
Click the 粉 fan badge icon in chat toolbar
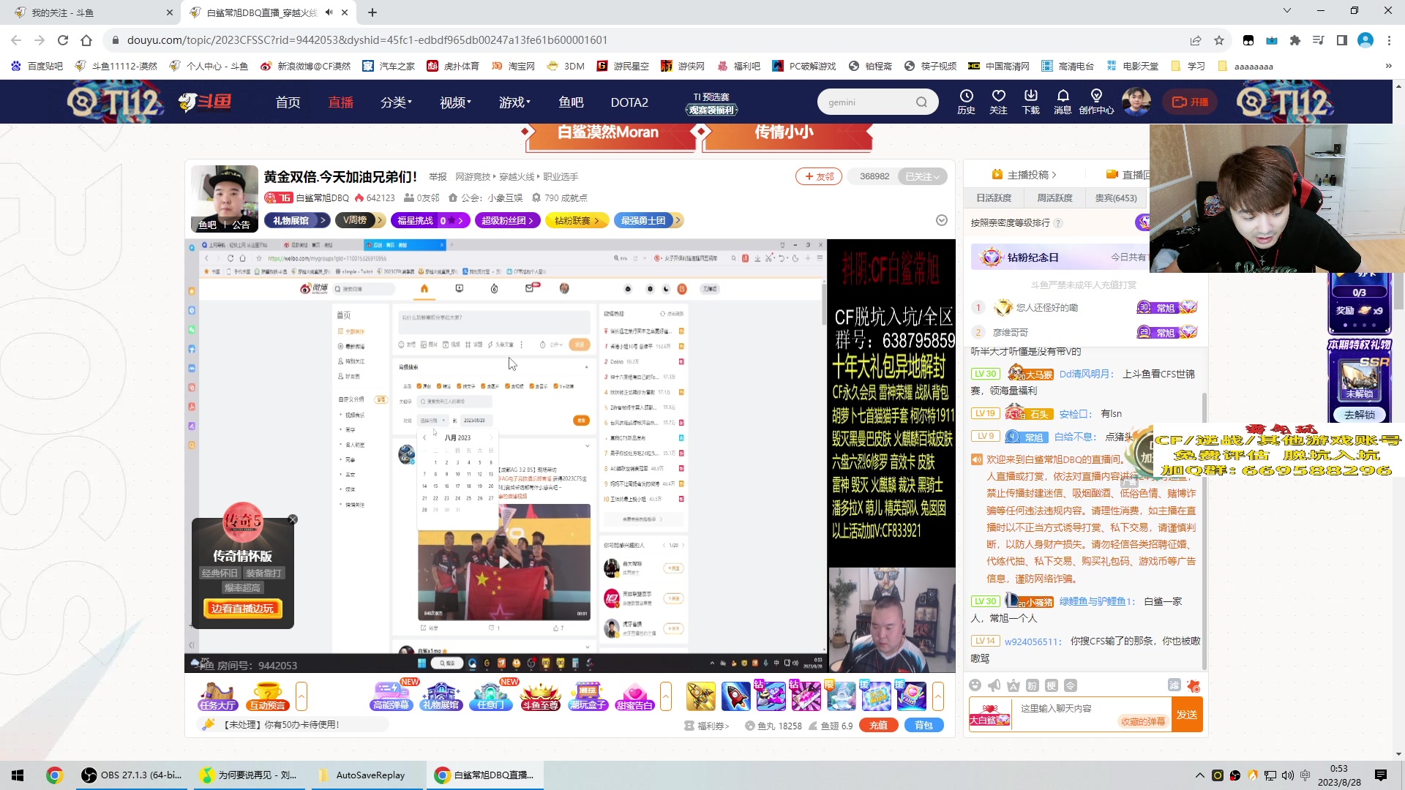tap(1032, 685)
